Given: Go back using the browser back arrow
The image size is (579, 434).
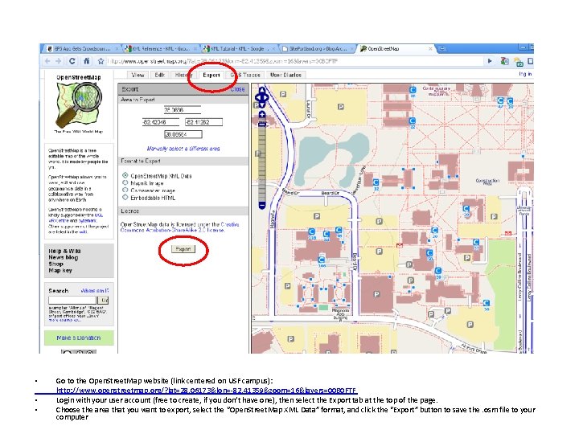Looking at the screenshot, I should pos(47,61).
